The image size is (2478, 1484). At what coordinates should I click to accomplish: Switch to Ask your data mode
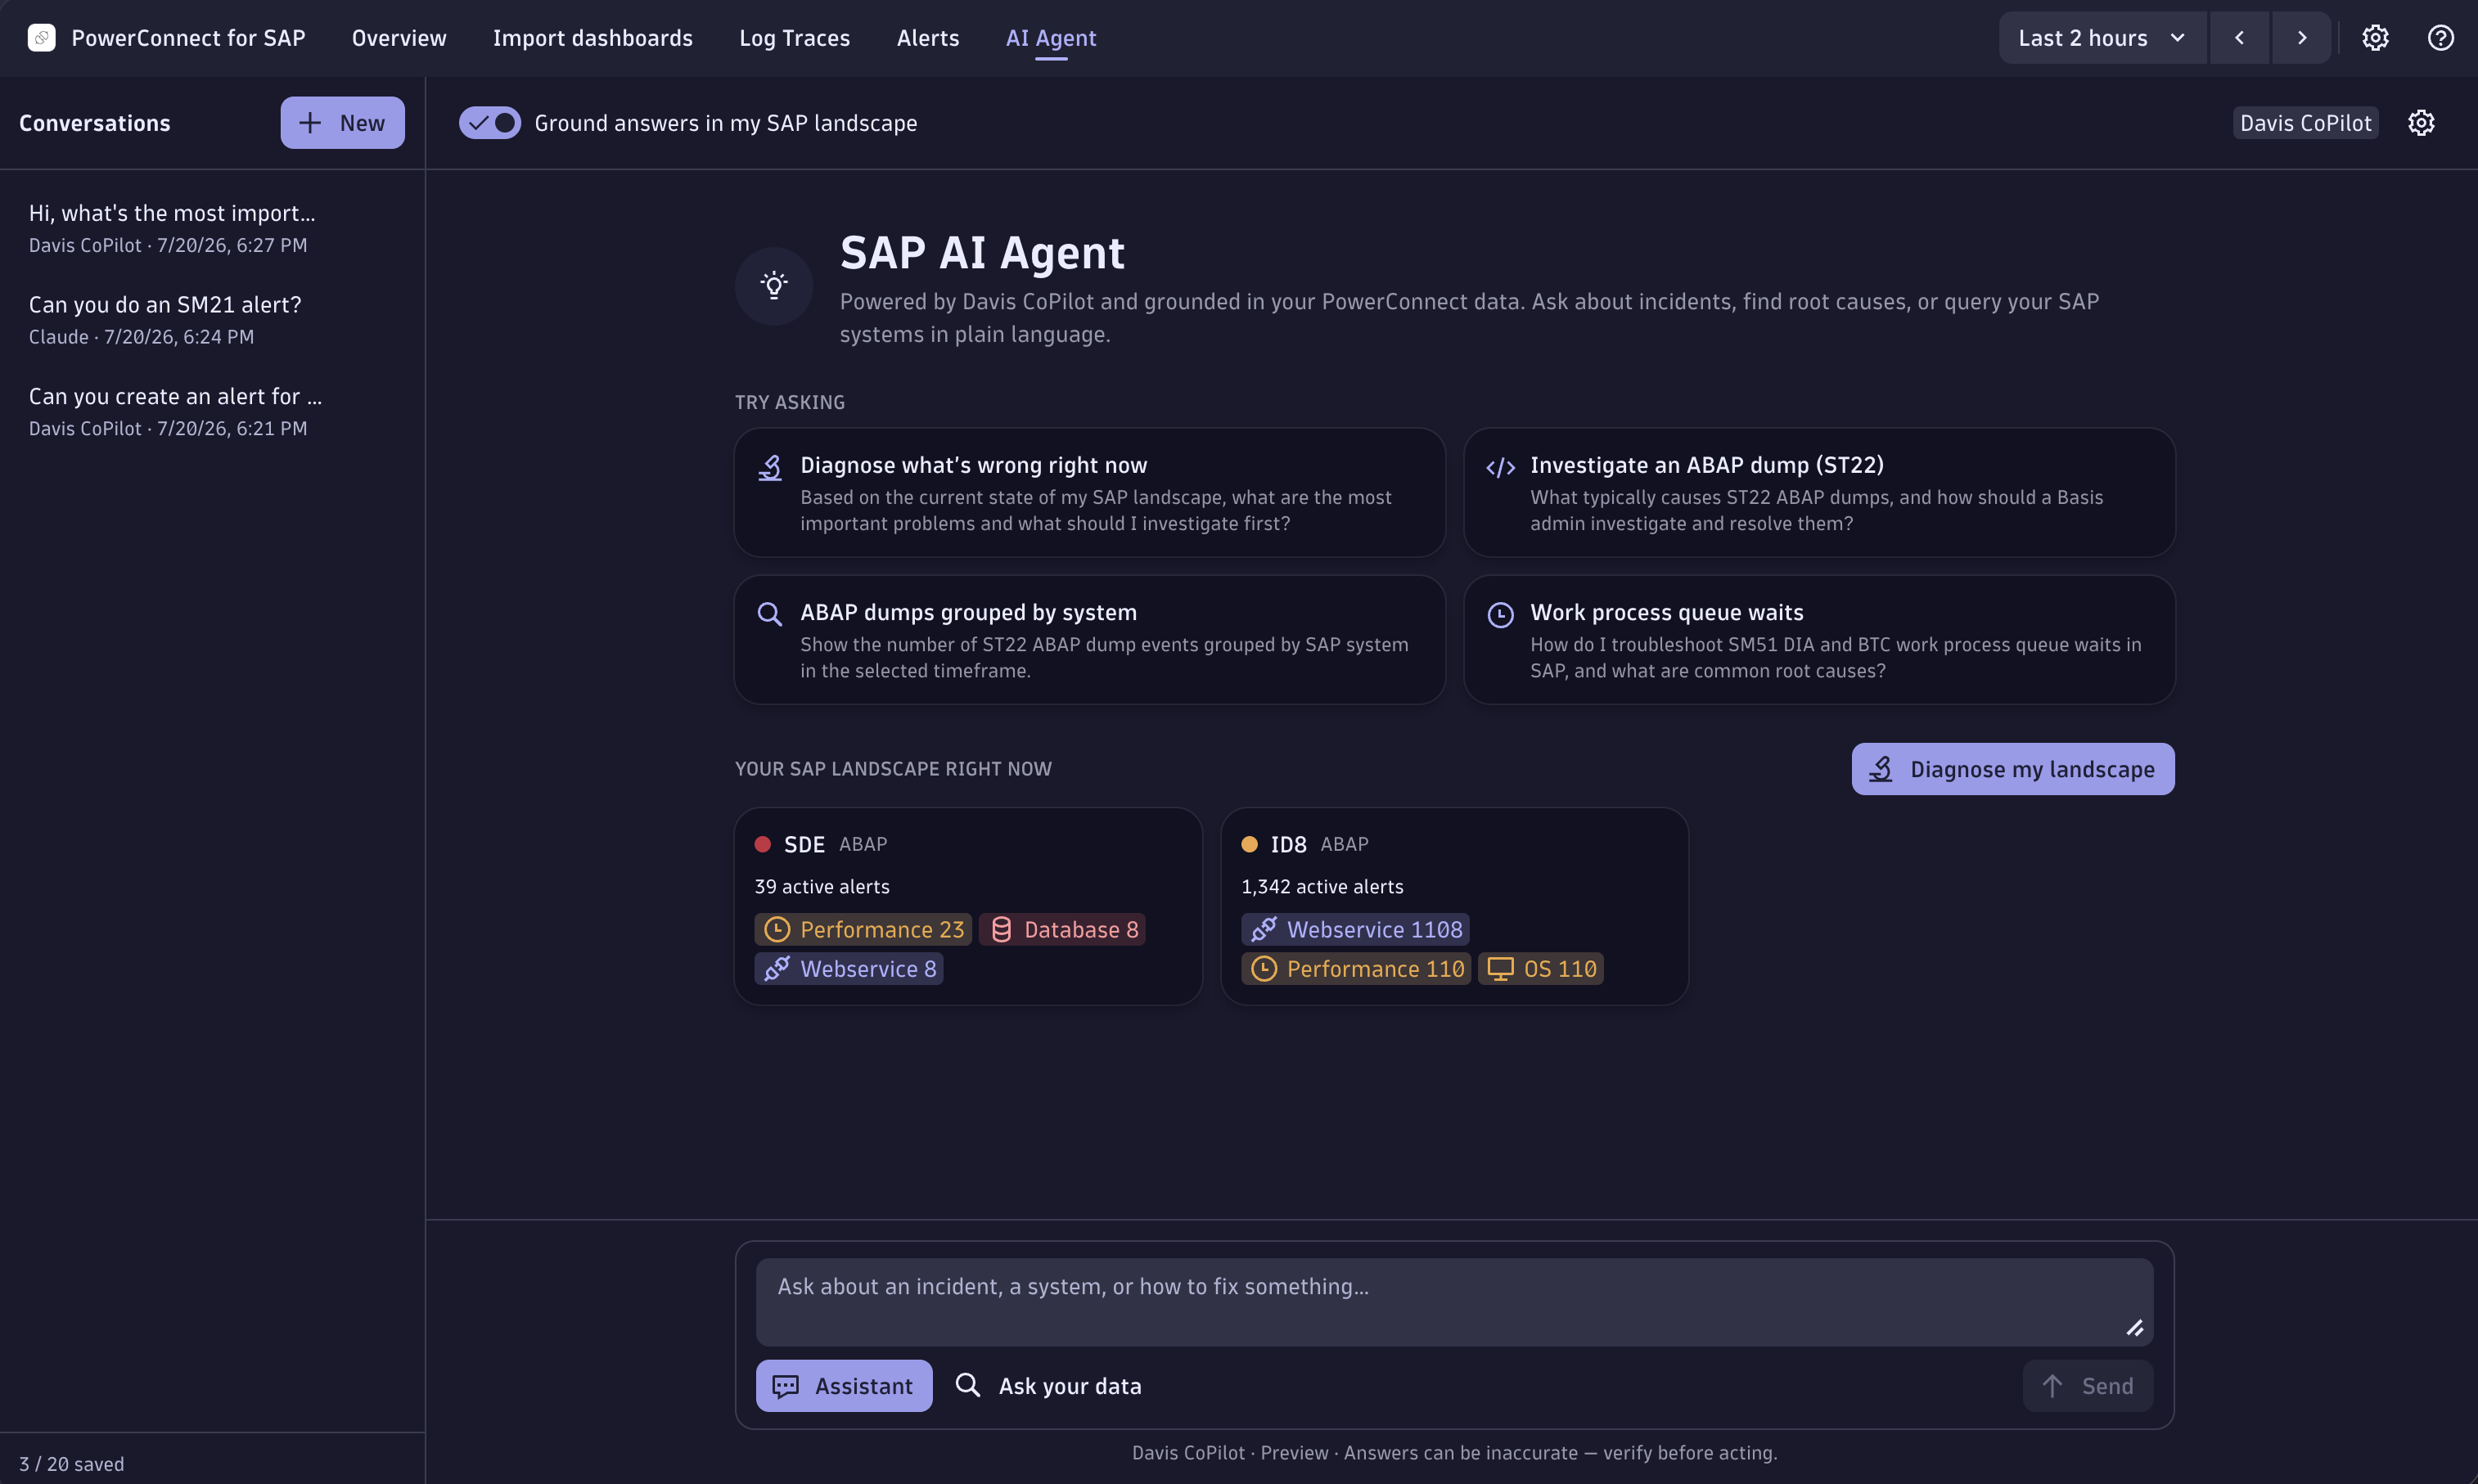coord(1048,1386)
